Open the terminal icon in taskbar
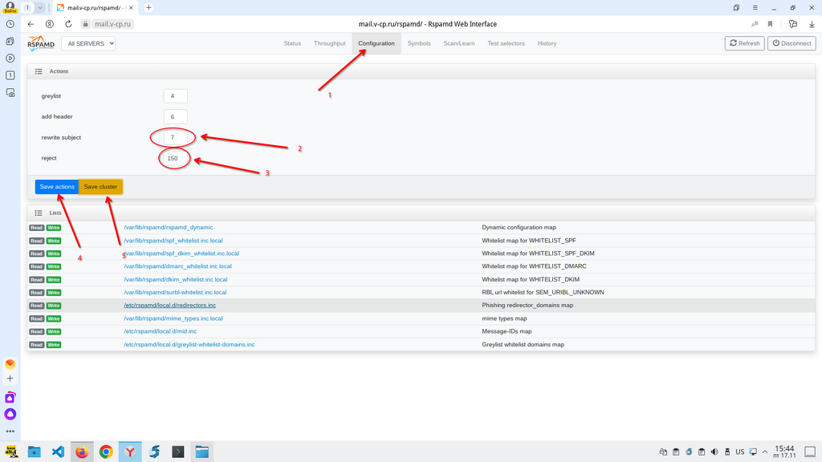This screenshot has height=462, width=822. tap(178, 452)
